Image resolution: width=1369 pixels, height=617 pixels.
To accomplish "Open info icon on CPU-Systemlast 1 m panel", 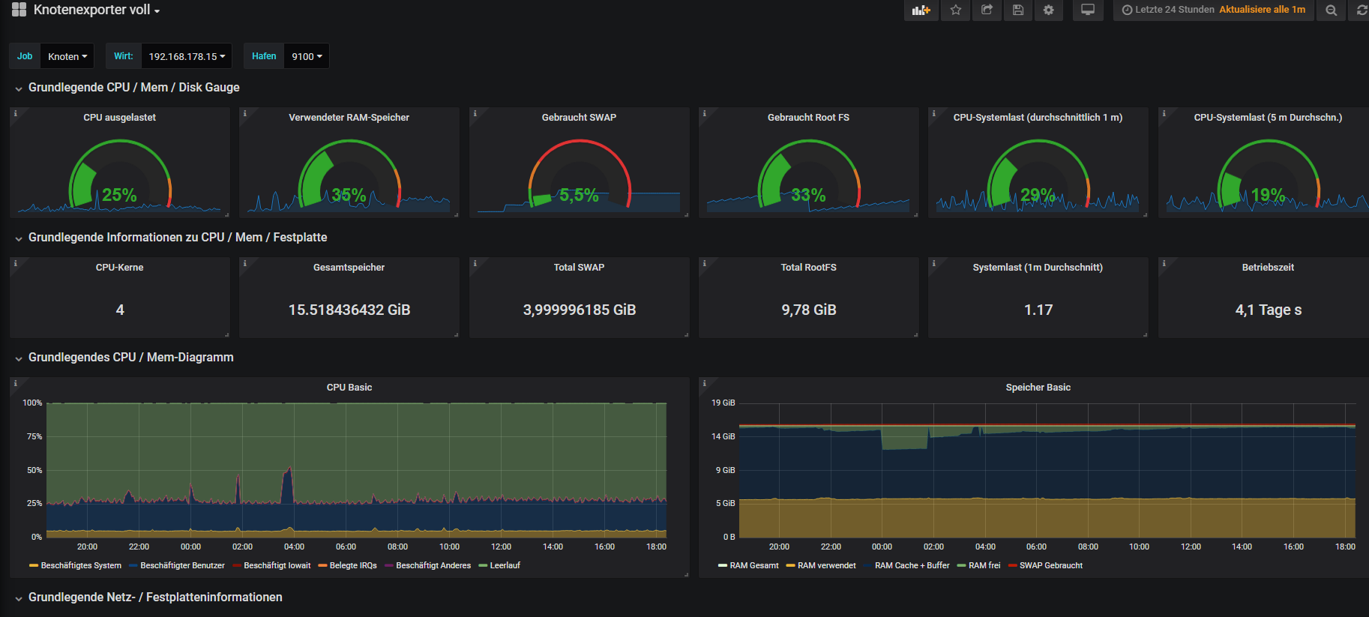I will (x=933, y=113).
